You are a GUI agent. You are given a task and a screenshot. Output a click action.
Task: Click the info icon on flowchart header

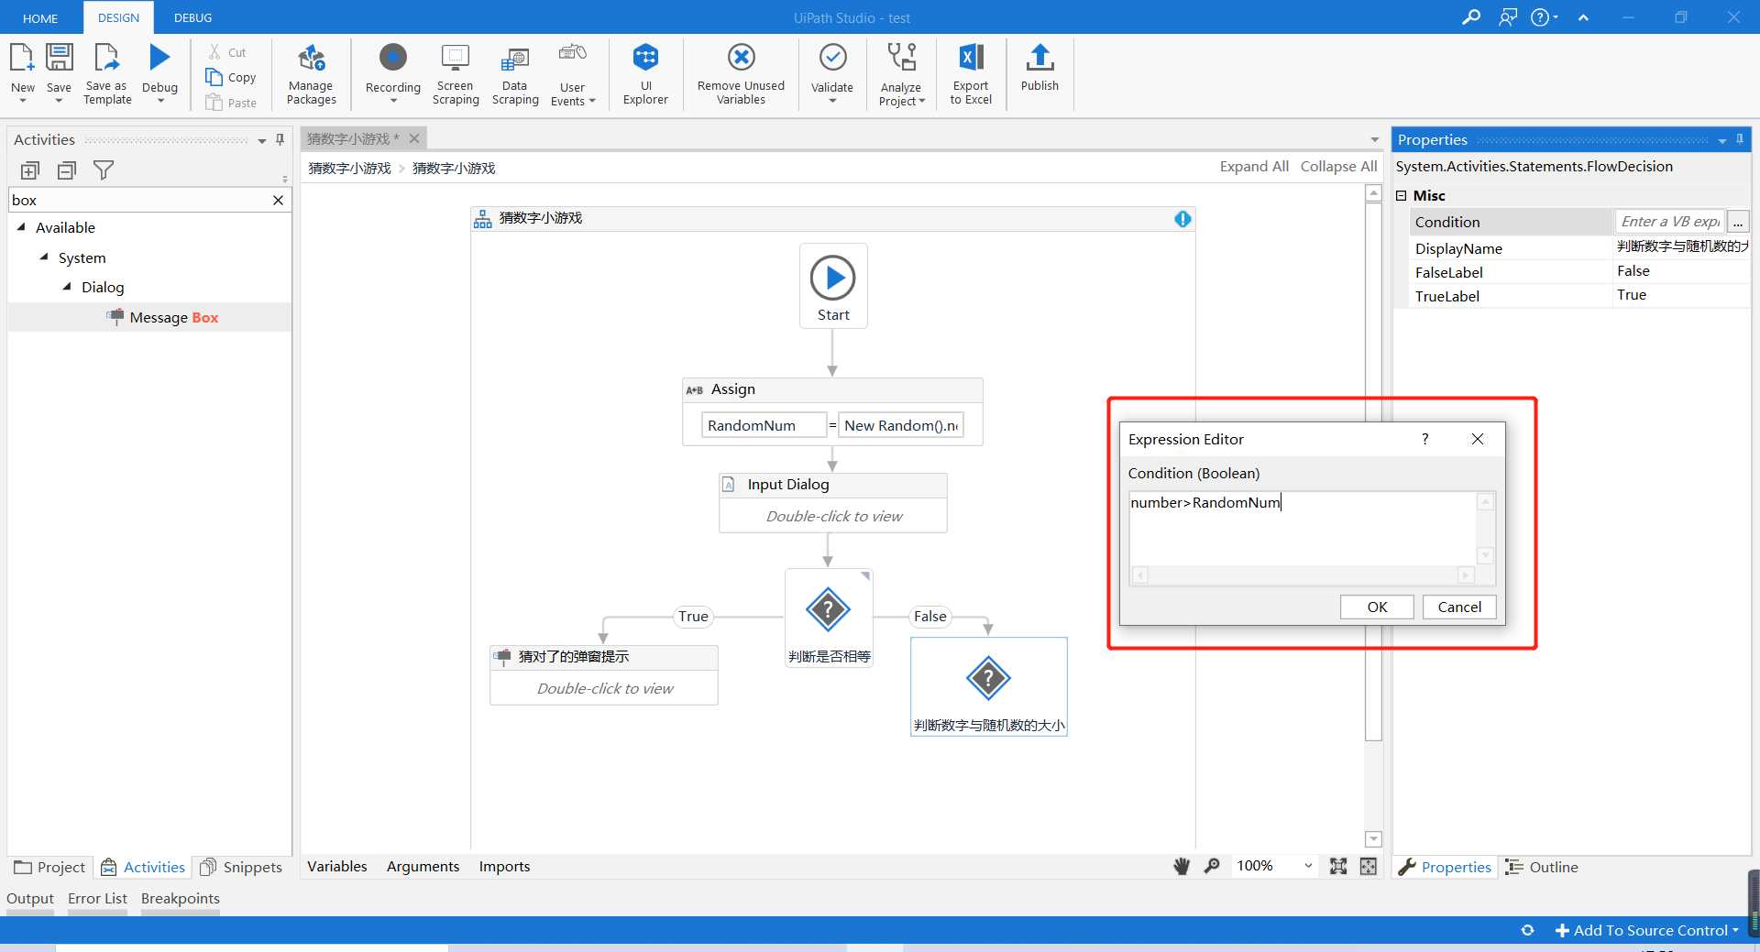click(x=1182, y=218)
